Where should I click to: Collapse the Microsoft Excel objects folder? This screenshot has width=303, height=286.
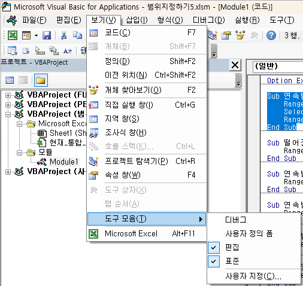19,124
